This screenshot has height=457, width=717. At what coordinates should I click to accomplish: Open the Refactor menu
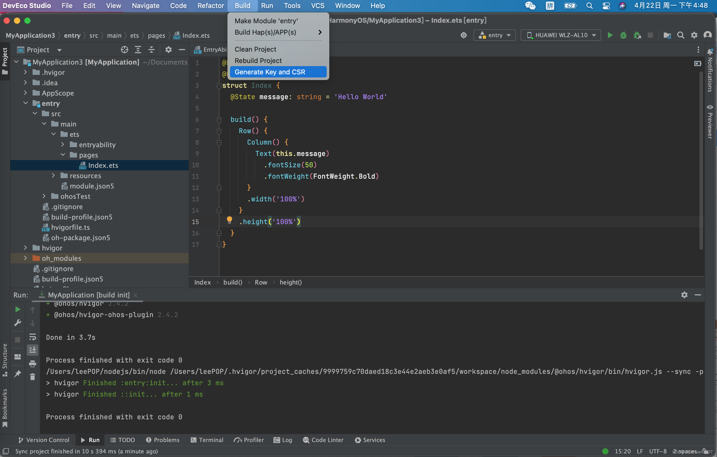[x=210, y=6]
